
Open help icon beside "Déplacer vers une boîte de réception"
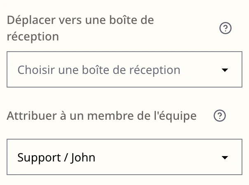pyautogui.click(x=226, y=28)
